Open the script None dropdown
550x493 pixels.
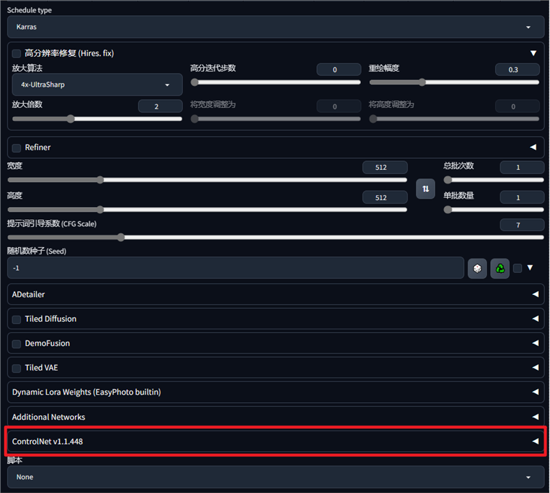275,476
